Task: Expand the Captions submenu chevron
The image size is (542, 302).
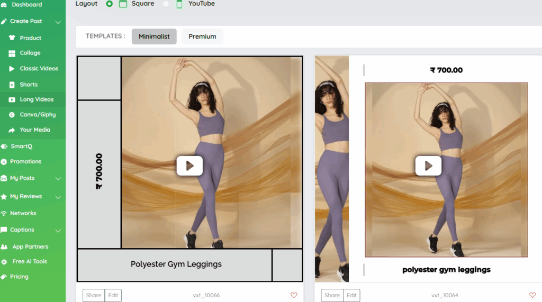Action: tap(58, 231)
